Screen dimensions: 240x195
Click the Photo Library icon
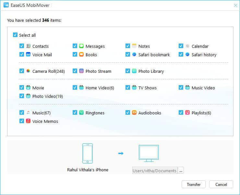pos(134,71)
